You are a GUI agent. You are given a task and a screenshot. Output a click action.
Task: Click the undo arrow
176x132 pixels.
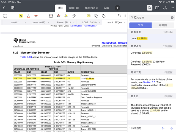(119, 16)
